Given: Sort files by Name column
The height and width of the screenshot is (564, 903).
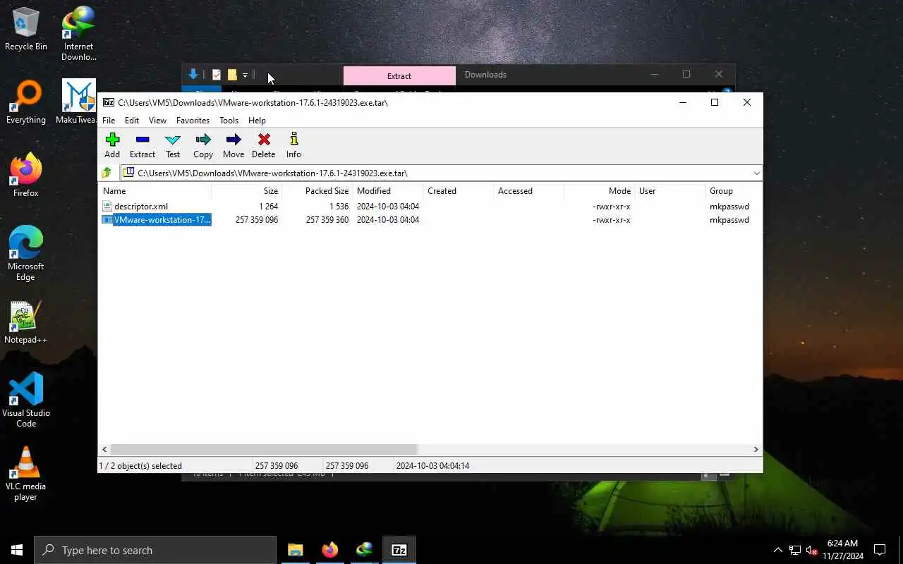Looking at the screenshot, I should 154,191.
